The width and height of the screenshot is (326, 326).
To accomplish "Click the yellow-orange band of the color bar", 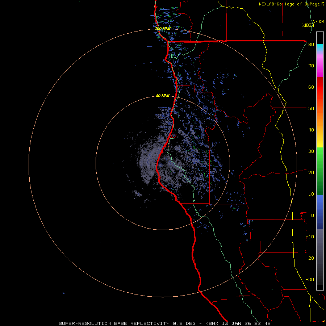I will (320, 127).
